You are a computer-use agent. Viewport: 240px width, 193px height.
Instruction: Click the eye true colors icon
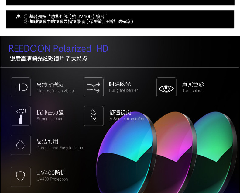[166, 87]
